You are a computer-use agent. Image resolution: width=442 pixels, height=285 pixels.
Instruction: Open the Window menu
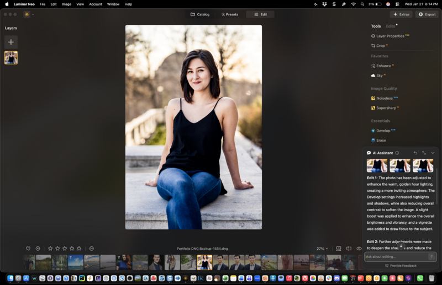click(x=113, y=4)
